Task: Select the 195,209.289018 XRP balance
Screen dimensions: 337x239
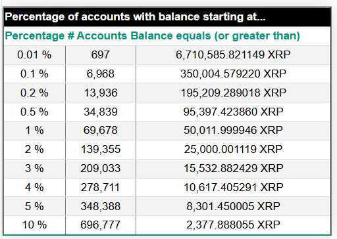Action: pos(234,93)
